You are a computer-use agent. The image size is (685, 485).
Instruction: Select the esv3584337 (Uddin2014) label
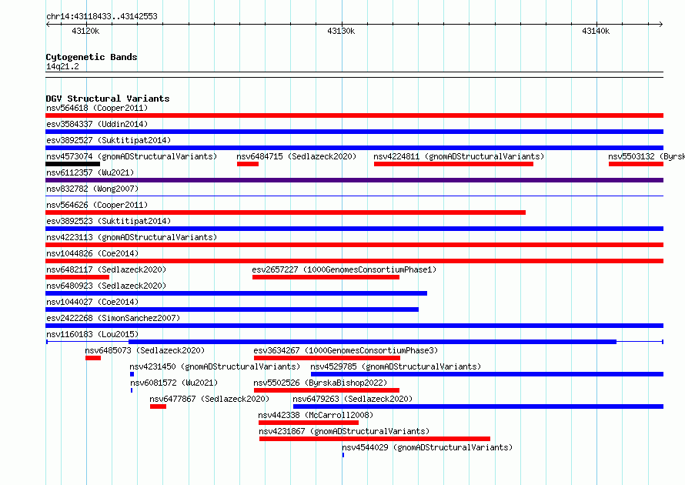click(x=97, y=124)
